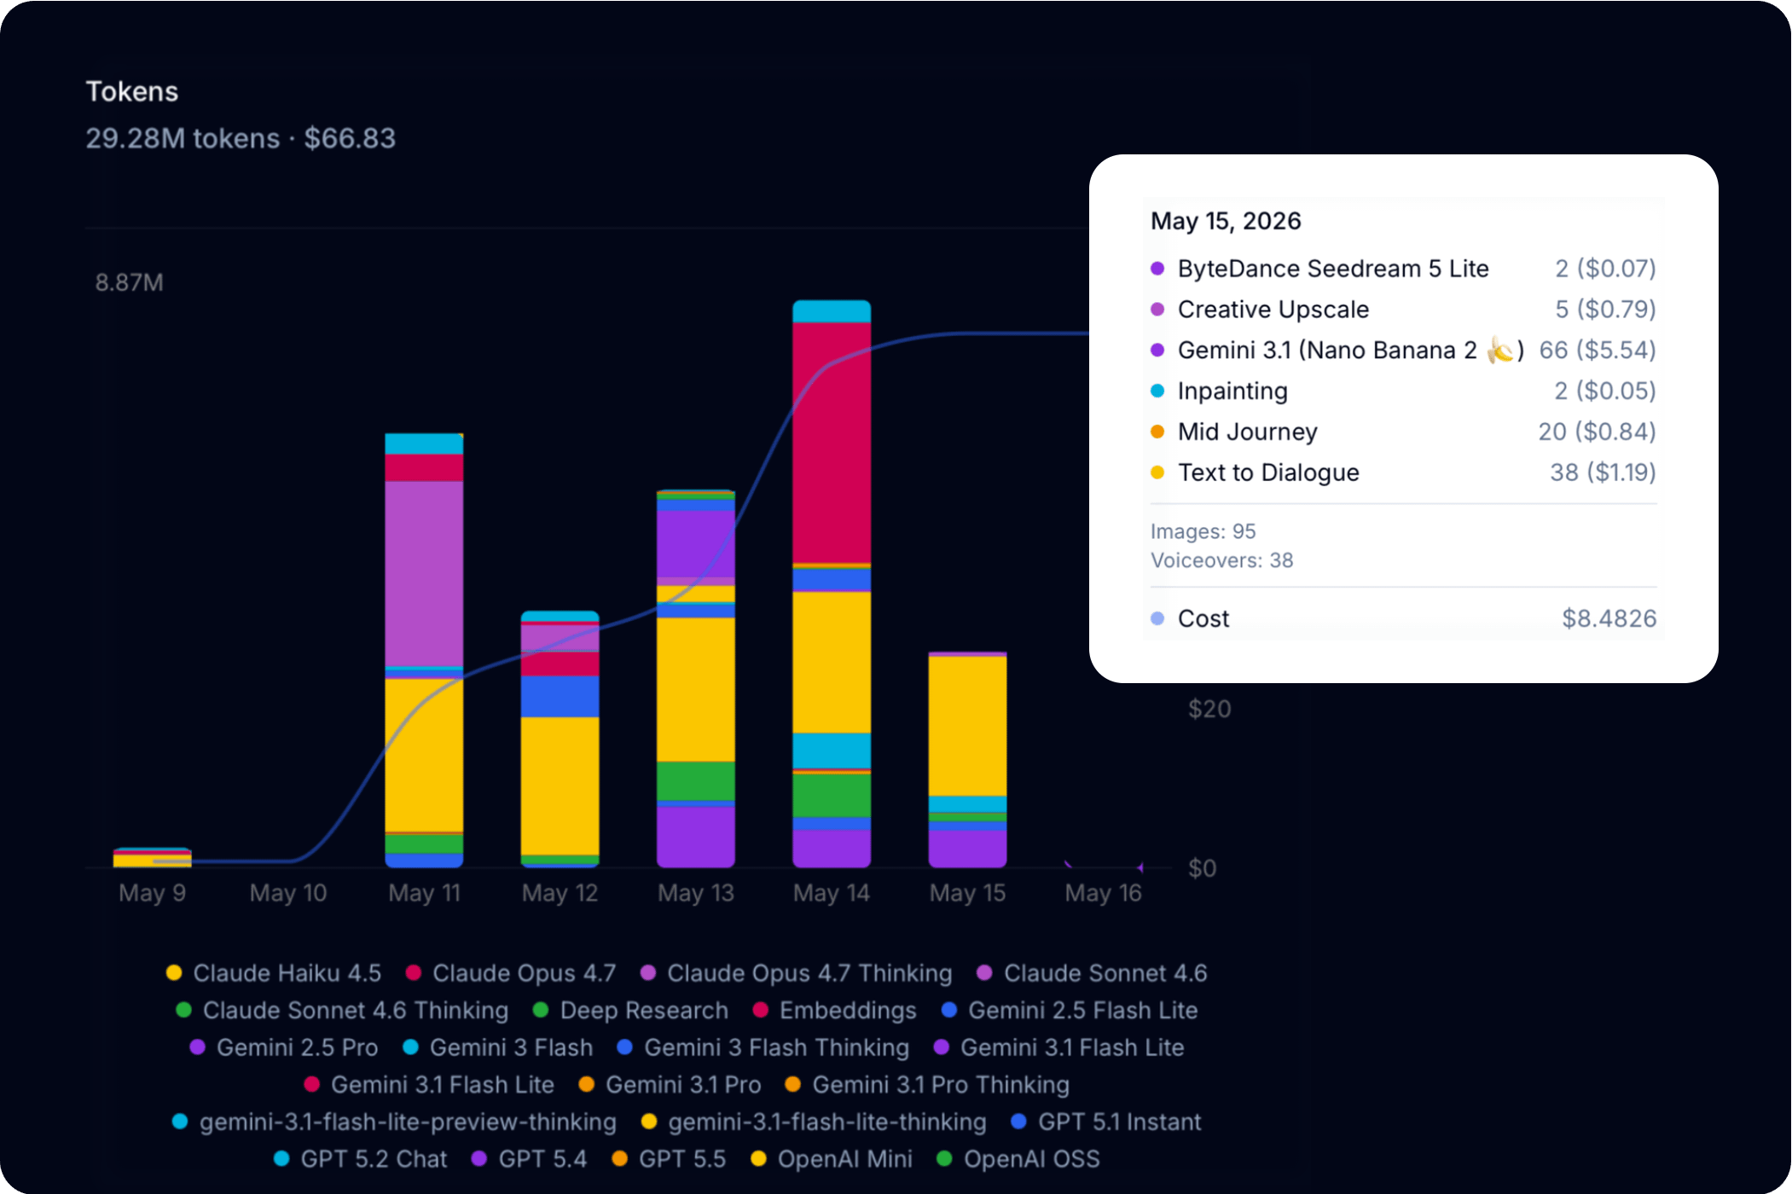Click the May 10 axis label
The width and height of the screenshot is (1792, 1194).
(x=288, y=893)
